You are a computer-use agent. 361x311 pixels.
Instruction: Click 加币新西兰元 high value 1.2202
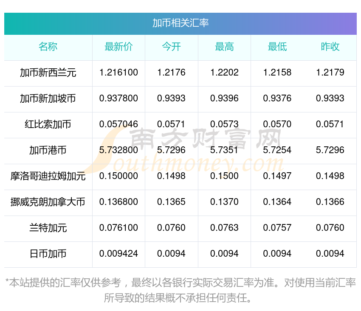point(224,73)
